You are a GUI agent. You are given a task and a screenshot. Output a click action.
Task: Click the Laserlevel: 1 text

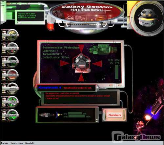[x=51, y=51]
